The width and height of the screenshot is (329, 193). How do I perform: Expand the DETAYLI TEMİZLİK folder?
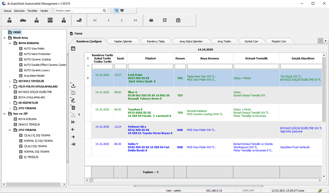[10, 81]
